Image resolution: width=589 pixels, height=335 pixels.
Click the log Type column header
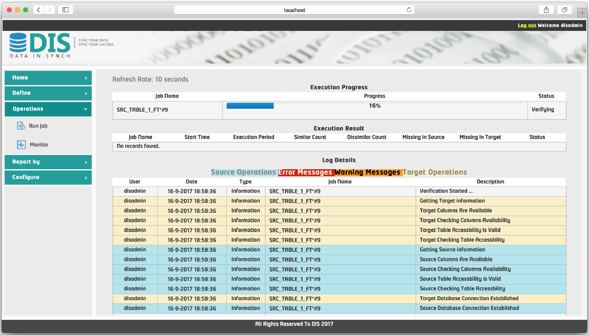(246, 181)
